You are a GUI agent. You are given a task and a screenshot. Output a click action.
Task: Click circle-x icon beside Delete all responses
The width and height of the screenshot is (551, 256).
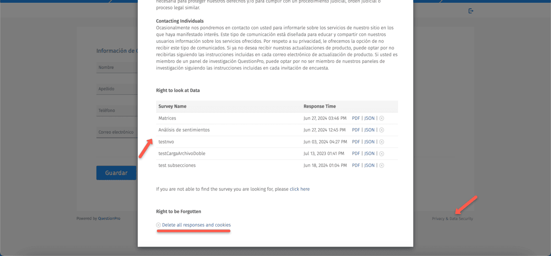(x=158, y=225)
